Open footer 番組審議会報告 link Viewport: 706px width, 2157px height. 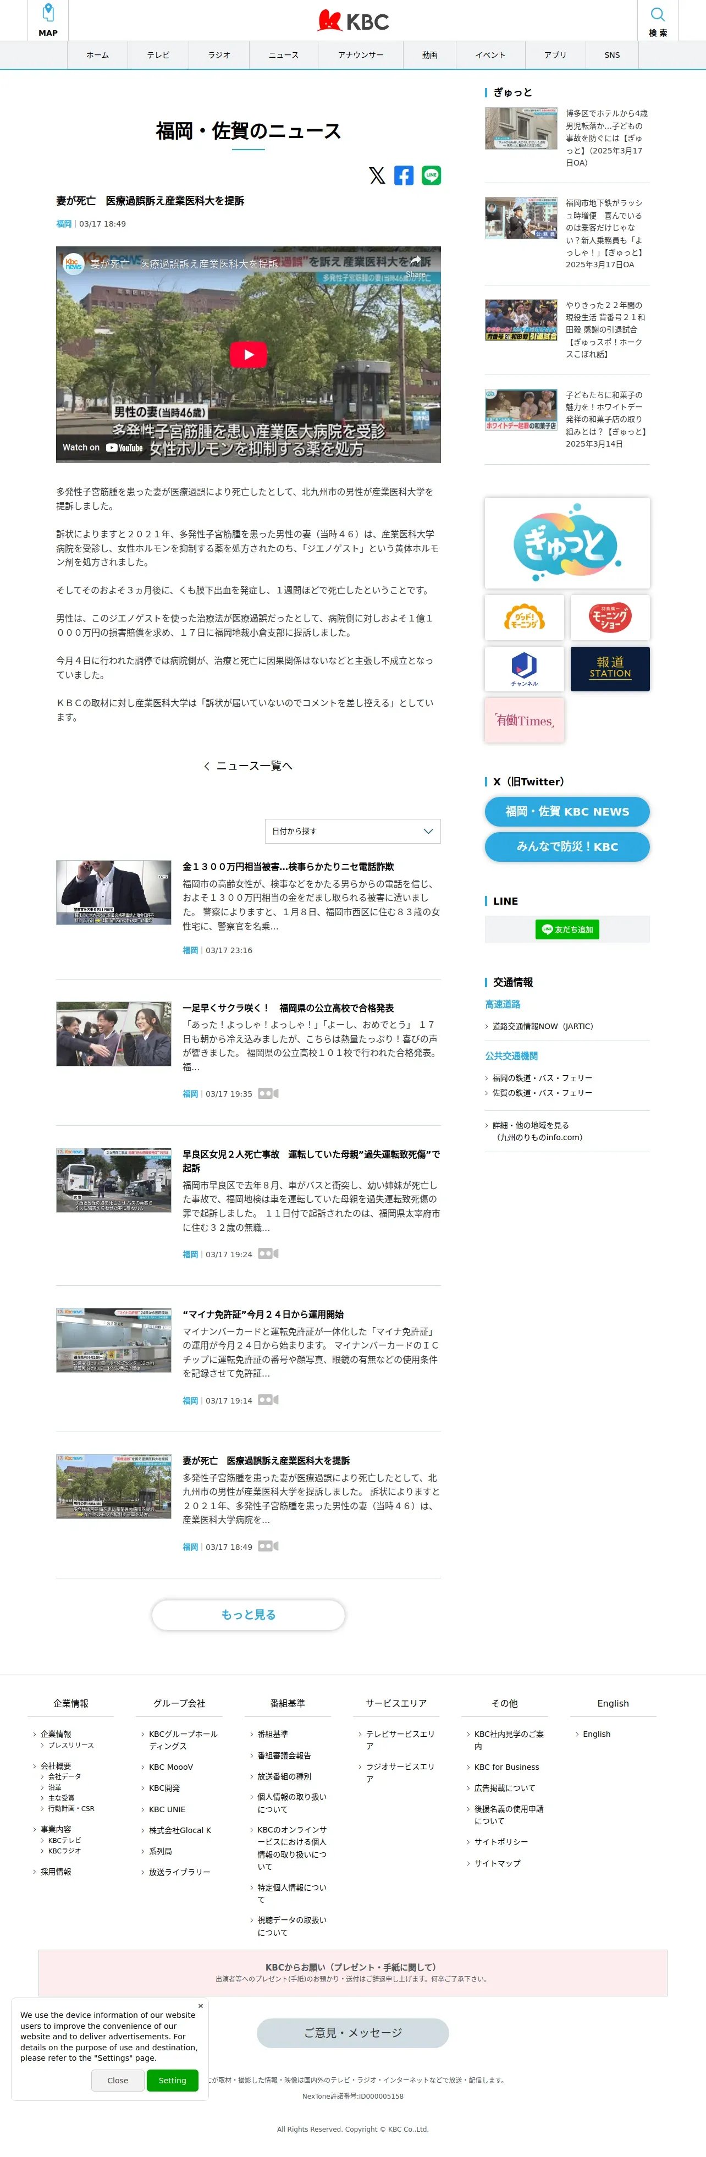coord(284,1755)
